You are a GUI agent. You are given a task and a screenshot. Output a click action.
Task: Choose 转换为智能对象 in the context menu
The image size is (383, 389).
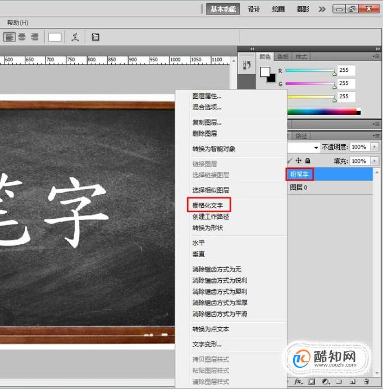[214, 149]
